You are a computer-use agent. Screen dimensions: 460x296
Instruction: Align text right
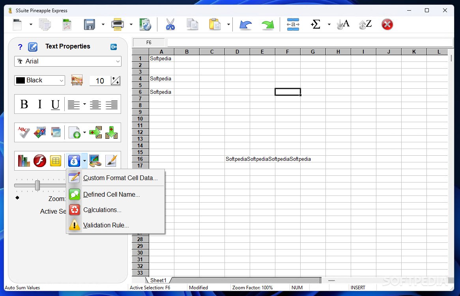(x=112, y=104)
